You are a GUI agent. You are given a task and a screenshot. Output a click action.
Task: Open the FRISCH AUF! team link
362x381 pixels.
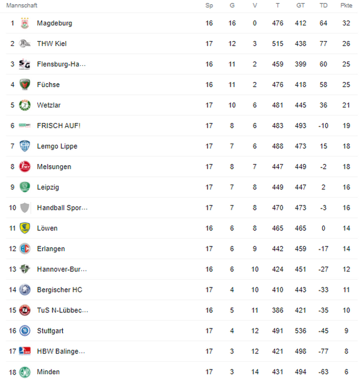click(x=59, y=125)
